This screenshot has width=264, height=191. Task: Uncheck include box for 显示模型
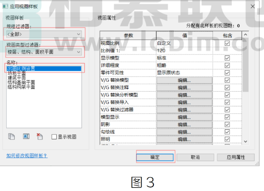tap(227, 58)
